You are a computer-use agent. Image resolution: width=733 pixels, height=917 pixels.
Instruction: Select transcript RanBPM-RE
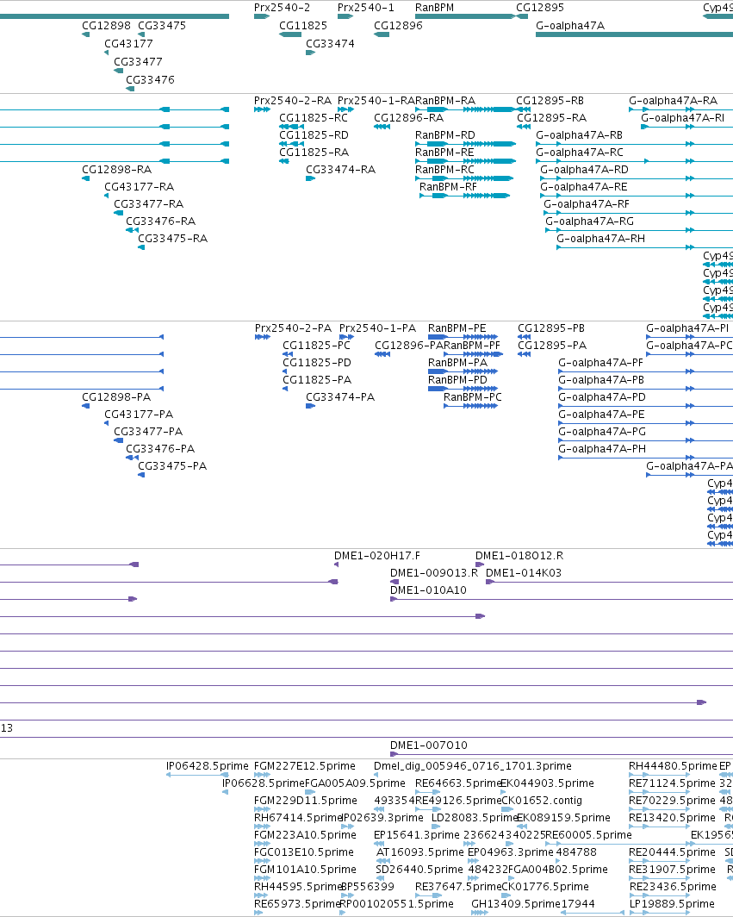click(444, 153)
